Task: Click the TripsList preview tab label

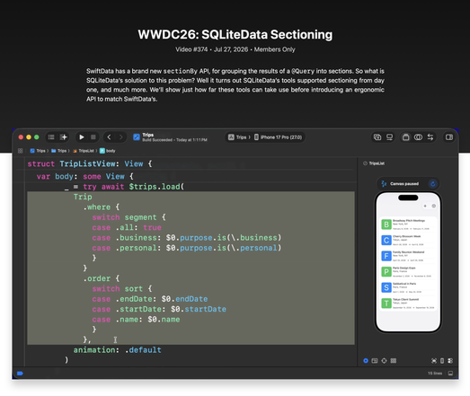Action: pyautogui.click(x=377, y=163)
